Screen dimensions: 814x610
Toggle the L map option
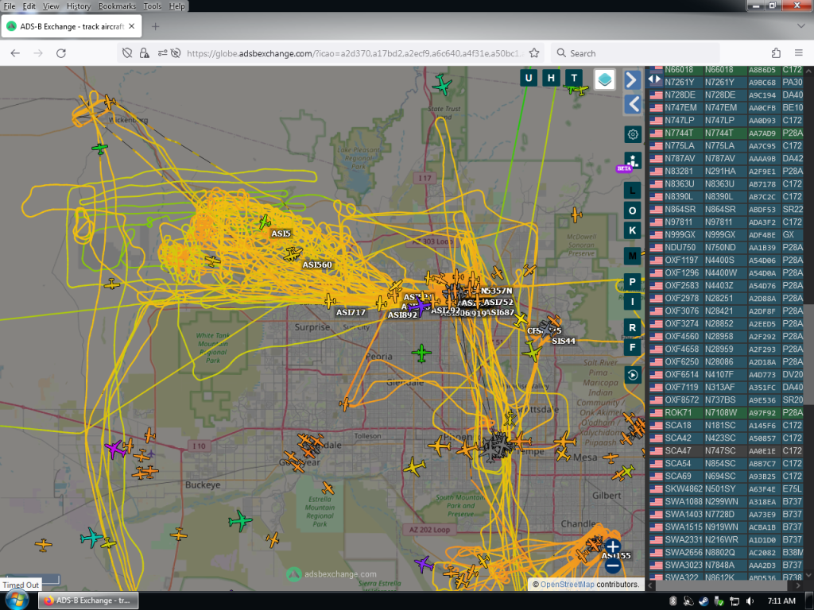coord(632,191)
